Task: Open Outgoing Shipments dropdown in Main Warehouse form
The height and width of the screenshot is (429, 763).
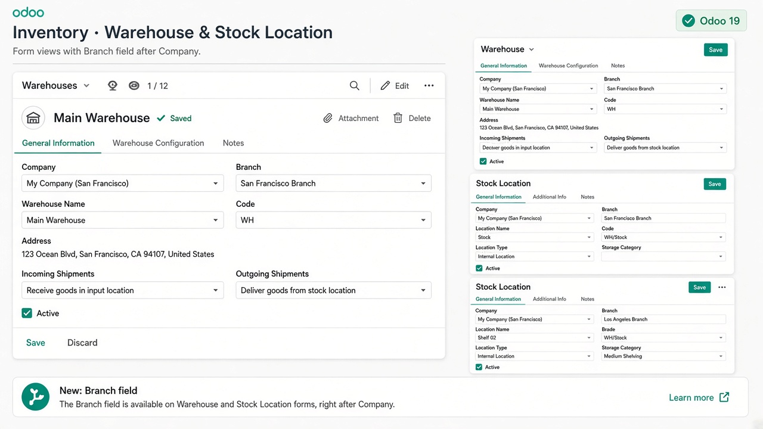Action: [x=334, y=291]
